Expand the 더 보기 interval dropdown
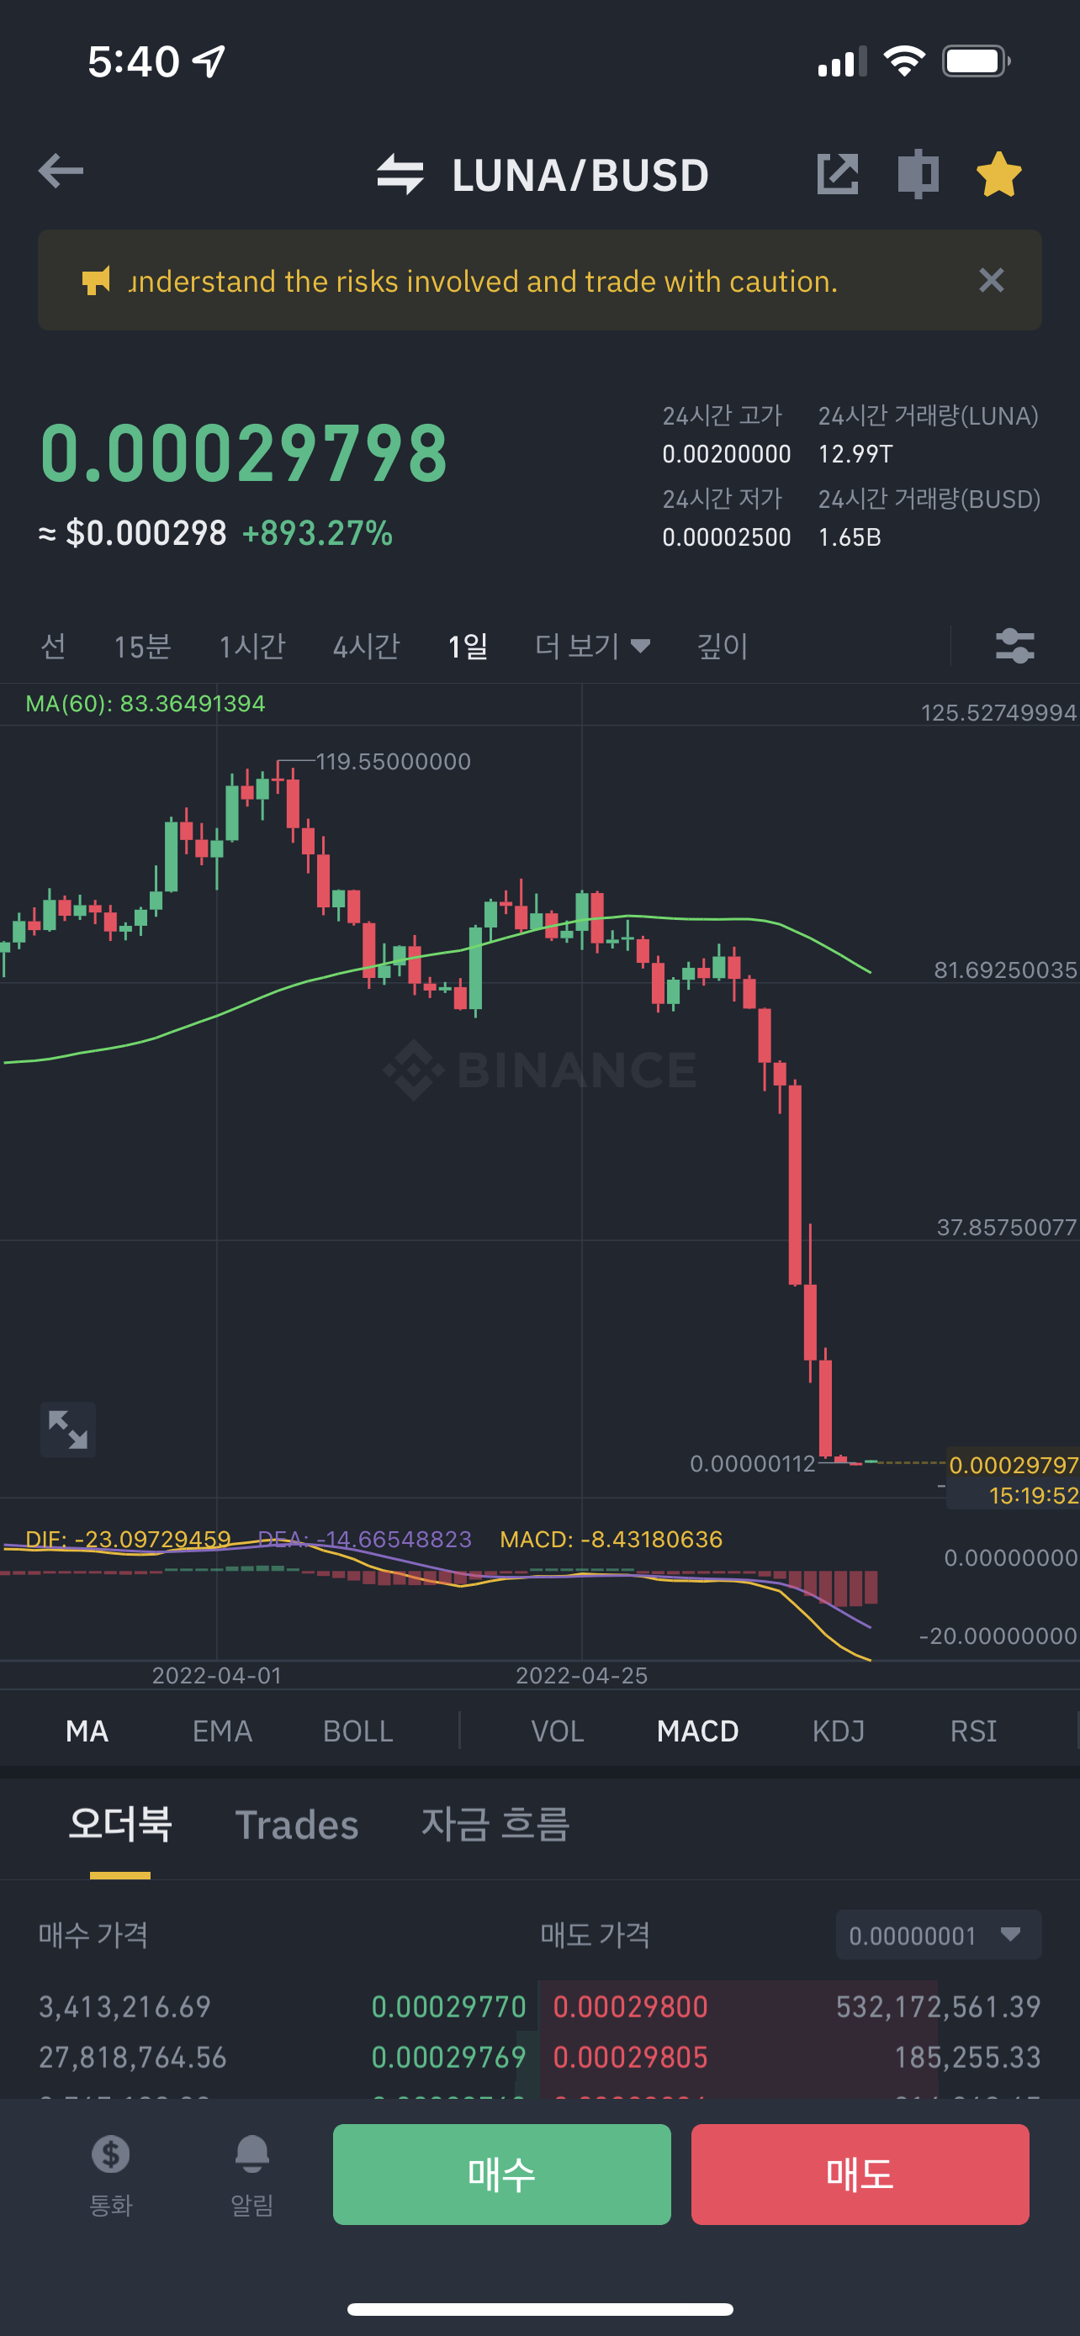This screenshot has height=2336, width=1080. 592,646
